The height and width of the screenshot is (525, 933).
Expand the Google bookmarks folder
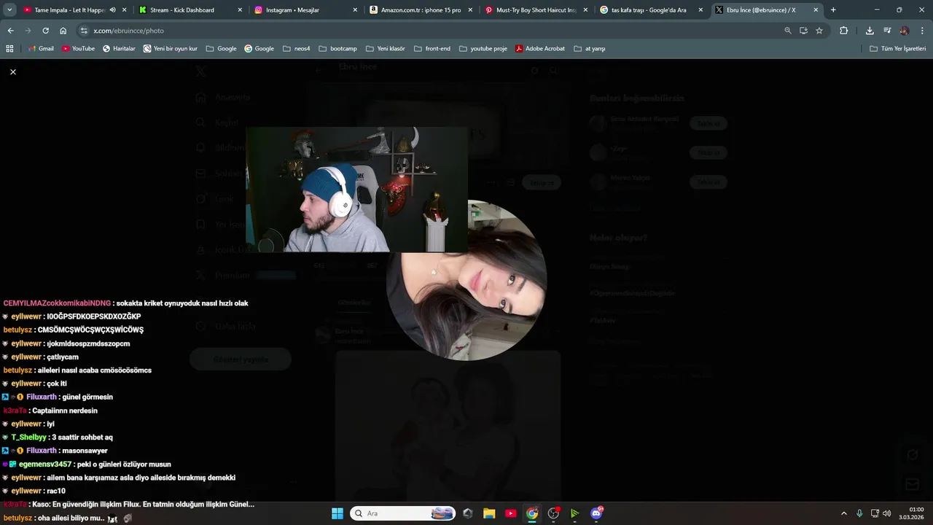[x=222, y=48]
